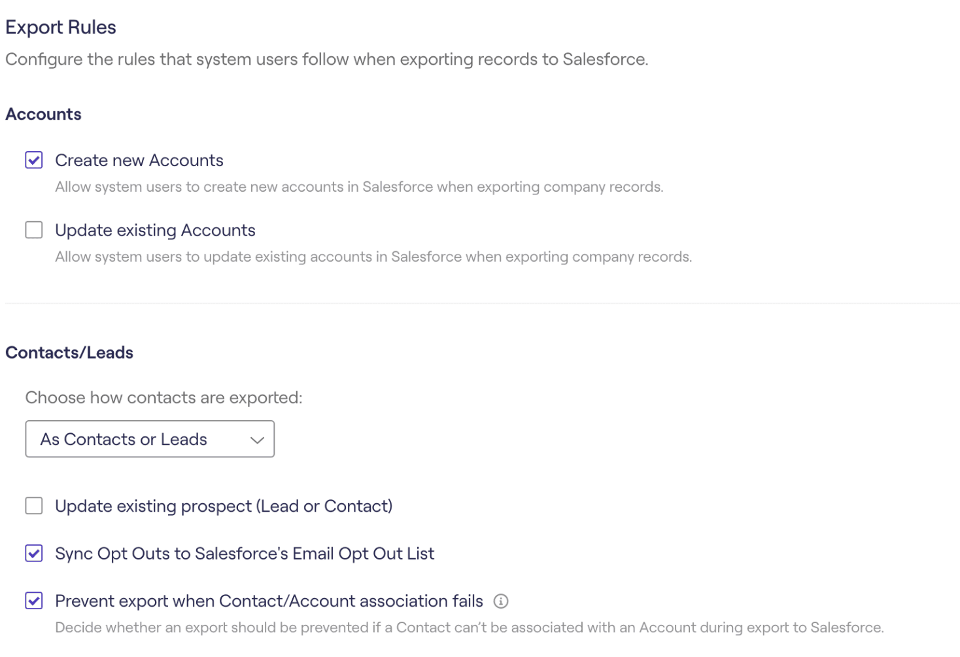Screen dimensions: 960x657
Task: Click the Export Rules page heading
Action: point(61,27)
